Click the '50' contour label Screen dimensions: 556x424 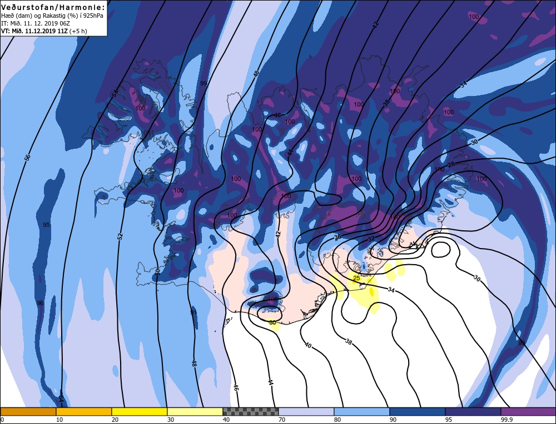pos(158,272)
